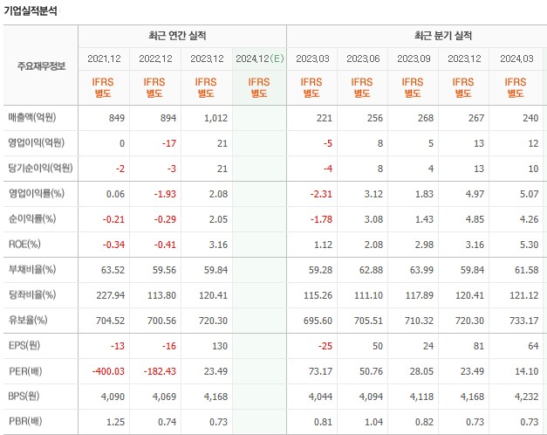547x435 pixels.
Task: Click the 2023.09 quarter column header
Action: tap(414, 59)
